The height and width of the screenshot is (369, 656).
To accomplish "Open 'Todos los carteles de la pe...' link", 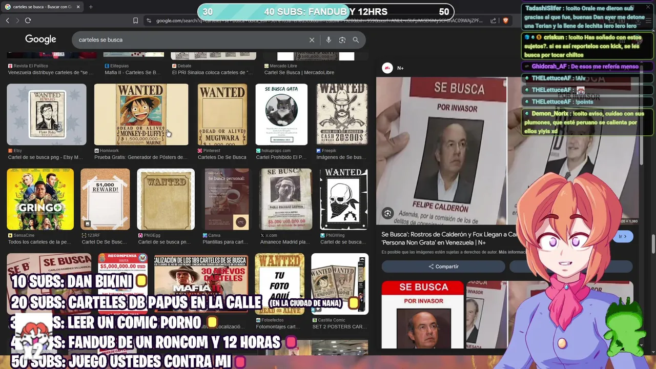I will point(39,242).
